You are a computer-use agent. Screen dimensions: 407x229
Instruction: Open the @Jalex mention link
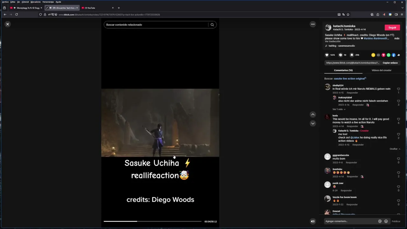click(355, 137)
